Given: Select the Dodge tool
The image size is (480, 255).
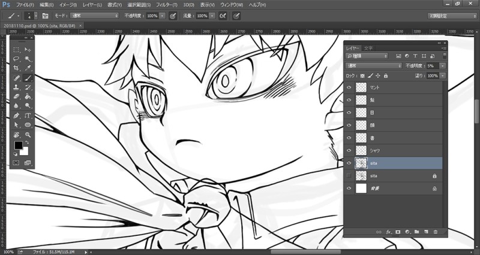Looking at the screenshot, I should [x=28, y=106].
